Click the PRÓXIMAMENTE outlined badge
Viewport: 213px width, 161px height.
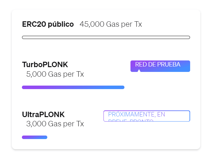(x=147, y=116)
